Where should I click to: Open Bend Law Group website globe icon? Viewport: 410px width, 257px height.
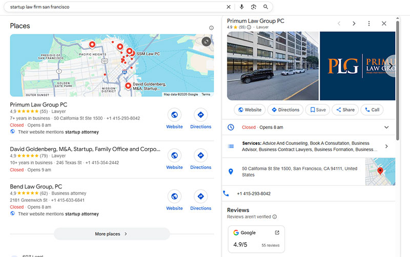174,197
